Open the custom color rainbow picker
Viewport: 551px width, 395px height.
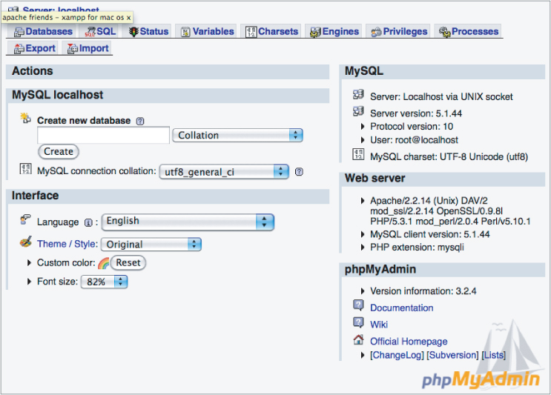[104, 263]
